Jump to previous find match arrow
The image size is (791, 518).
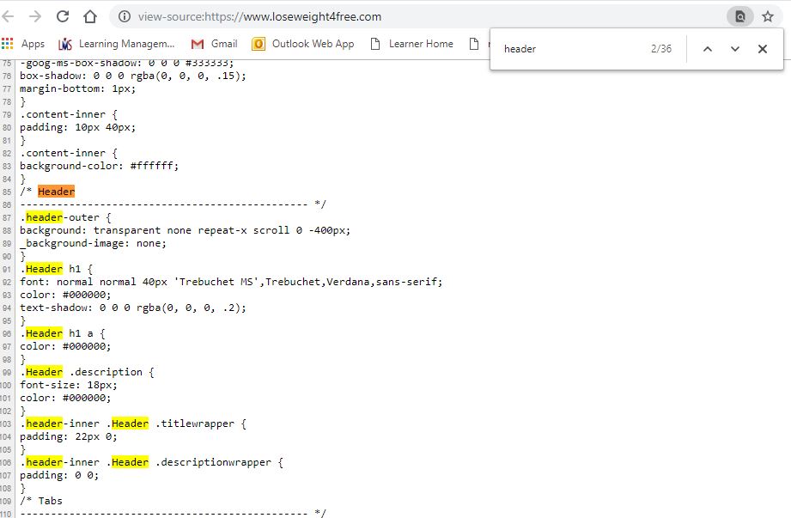(x=708, y=49)
